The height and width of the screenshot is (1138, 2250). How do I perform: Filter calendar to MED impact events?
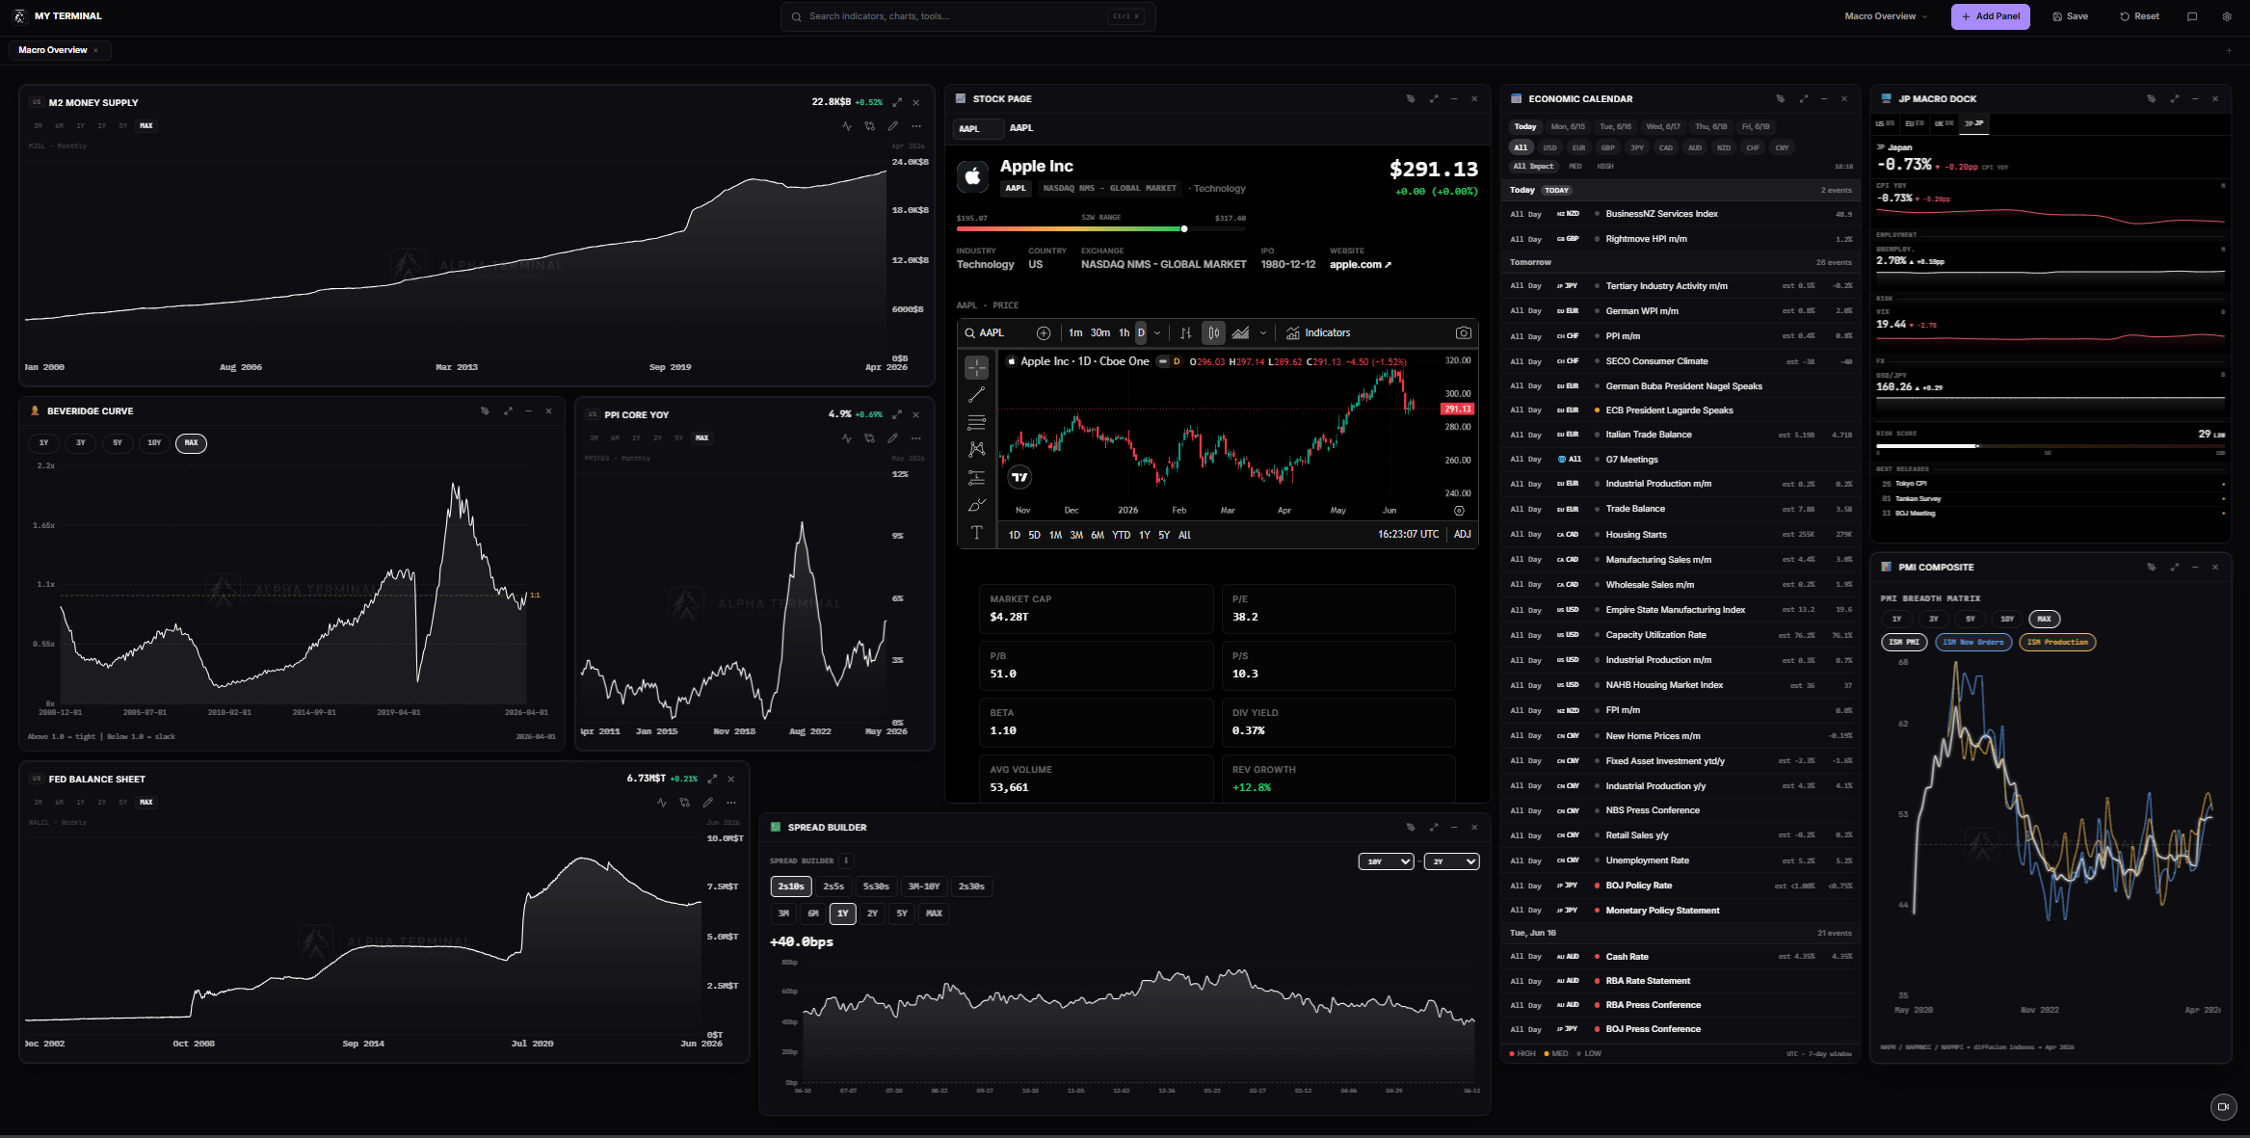click(1575, 166)
